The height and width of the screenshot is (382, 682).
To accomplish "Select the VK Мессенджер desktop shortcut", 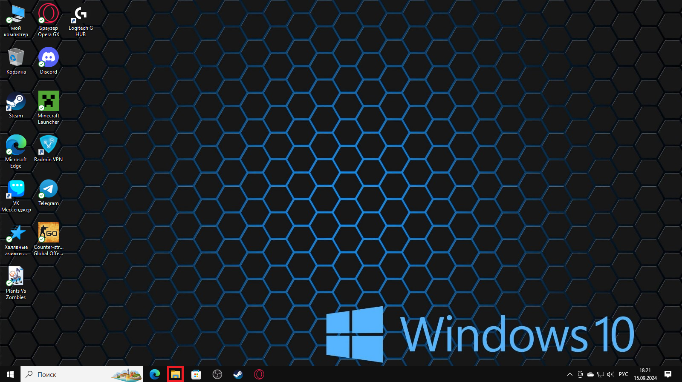I will (x=16, y=196).
